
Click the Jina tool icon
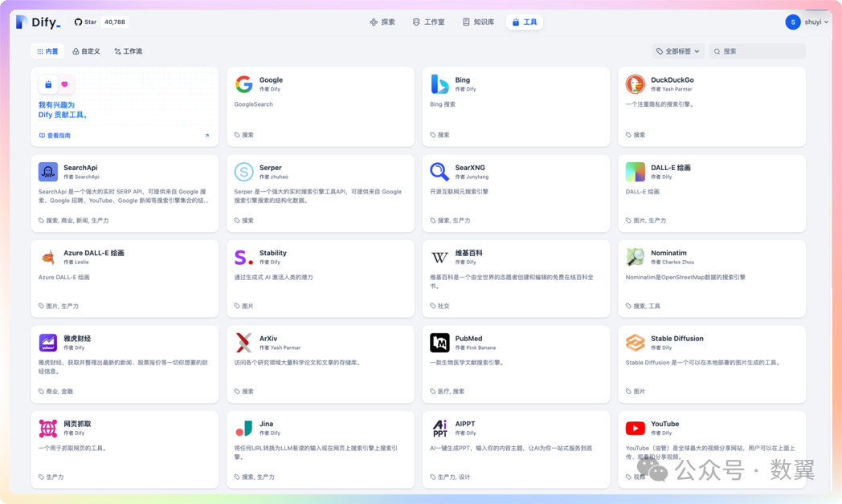click(x=243, y=429)
